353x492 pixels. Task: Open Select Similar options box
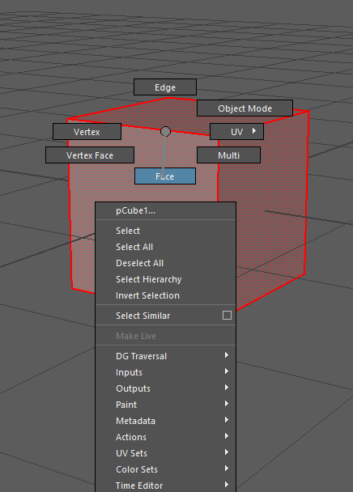[x=227, y=316]
